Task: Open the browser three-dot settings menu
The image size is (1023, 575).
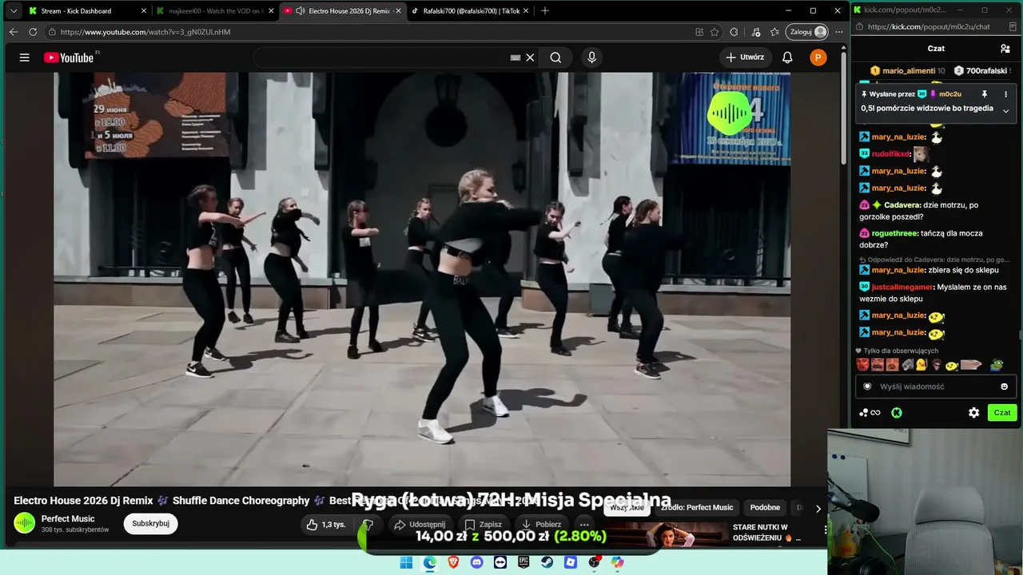Action: tap(839, 32)
